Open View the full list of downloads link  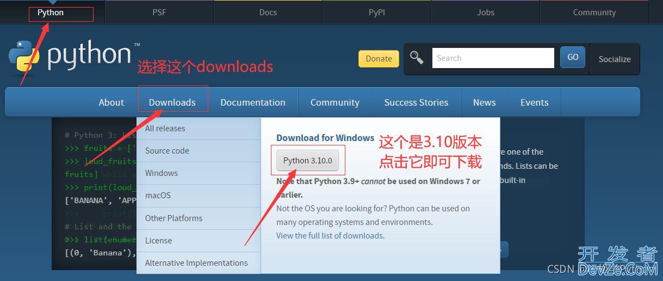[x=330, y=236]
